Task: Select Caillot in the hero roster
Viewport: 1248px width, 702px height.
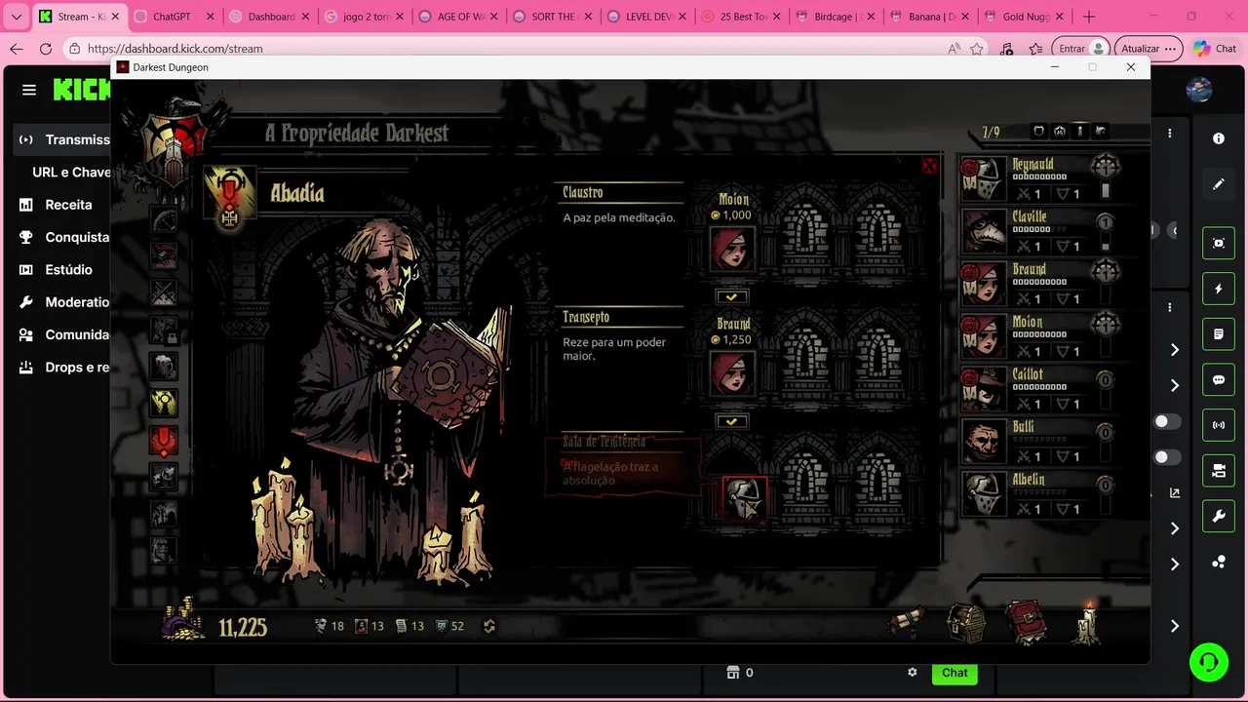Action: click(1040, 390)
